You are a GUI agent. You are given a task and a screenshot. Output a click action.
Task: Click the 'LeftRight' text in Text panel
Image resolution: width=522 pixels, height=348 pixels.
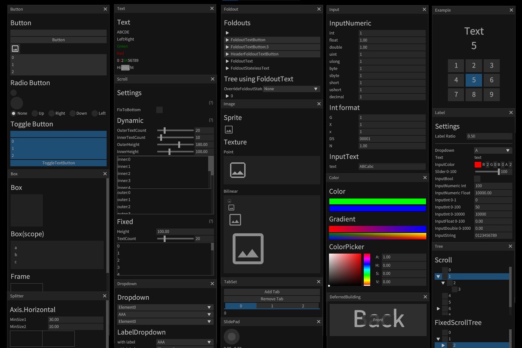(x=126, y=39)
